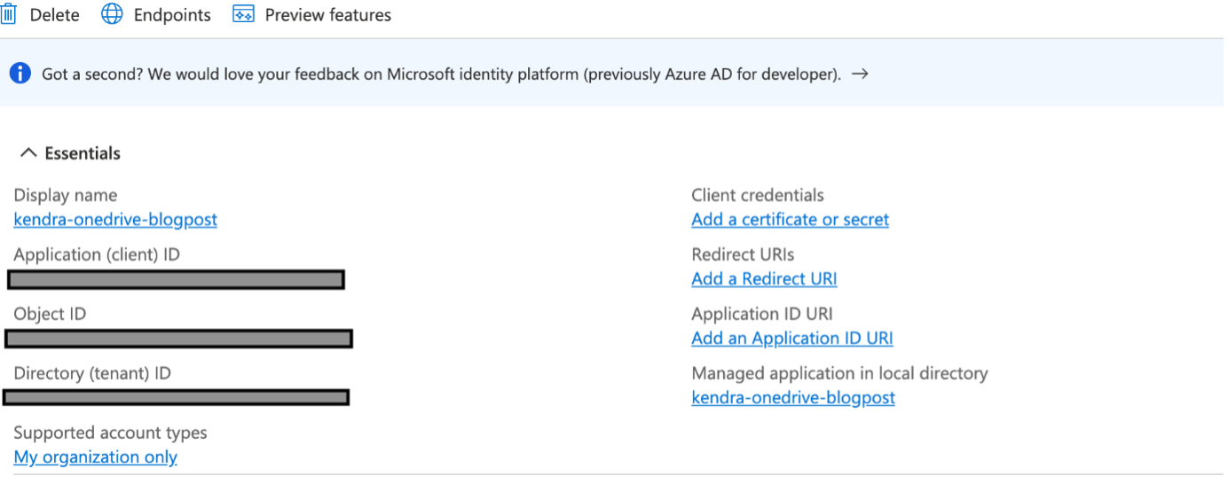Click the arrow after the feedback message
This screenshot has height=484, width=1228.
pyautogui.click(x=859, y=74)
